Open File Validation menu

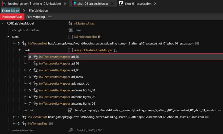tap(38, 11)
